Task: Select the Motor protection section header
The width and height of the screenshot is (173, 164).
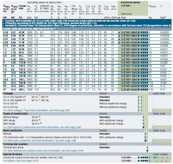Action: [12, 130]
